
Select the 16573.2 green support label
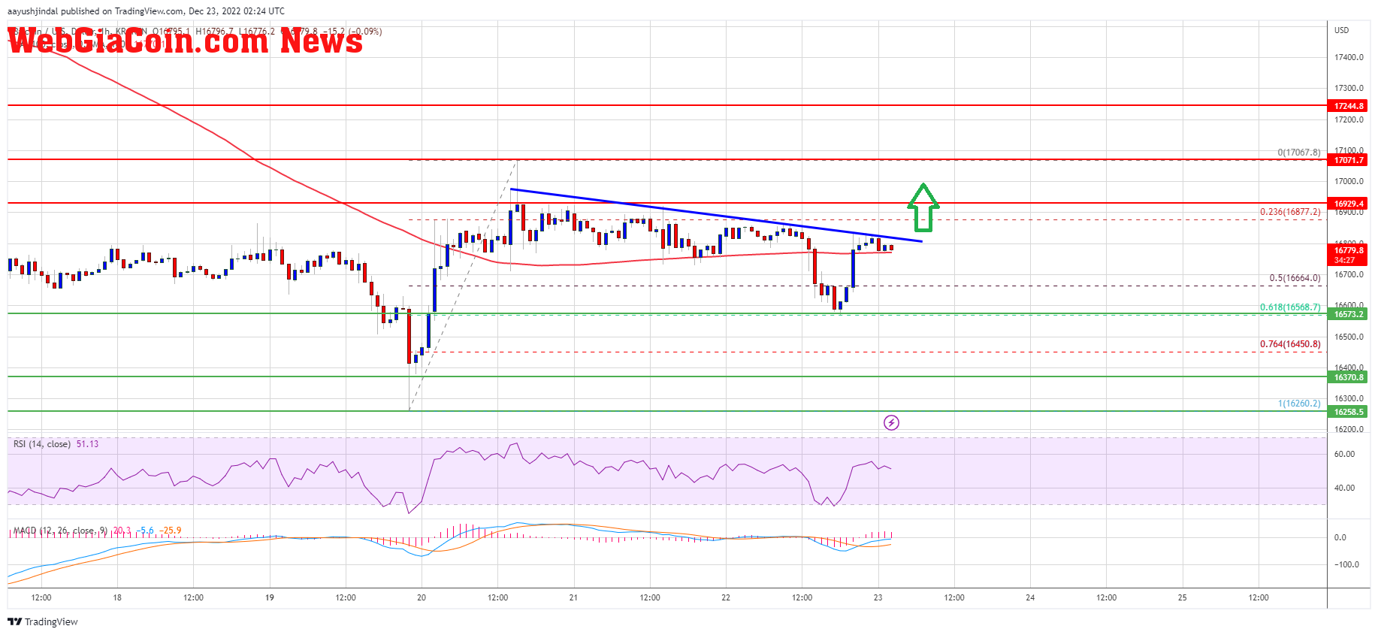1349,314
